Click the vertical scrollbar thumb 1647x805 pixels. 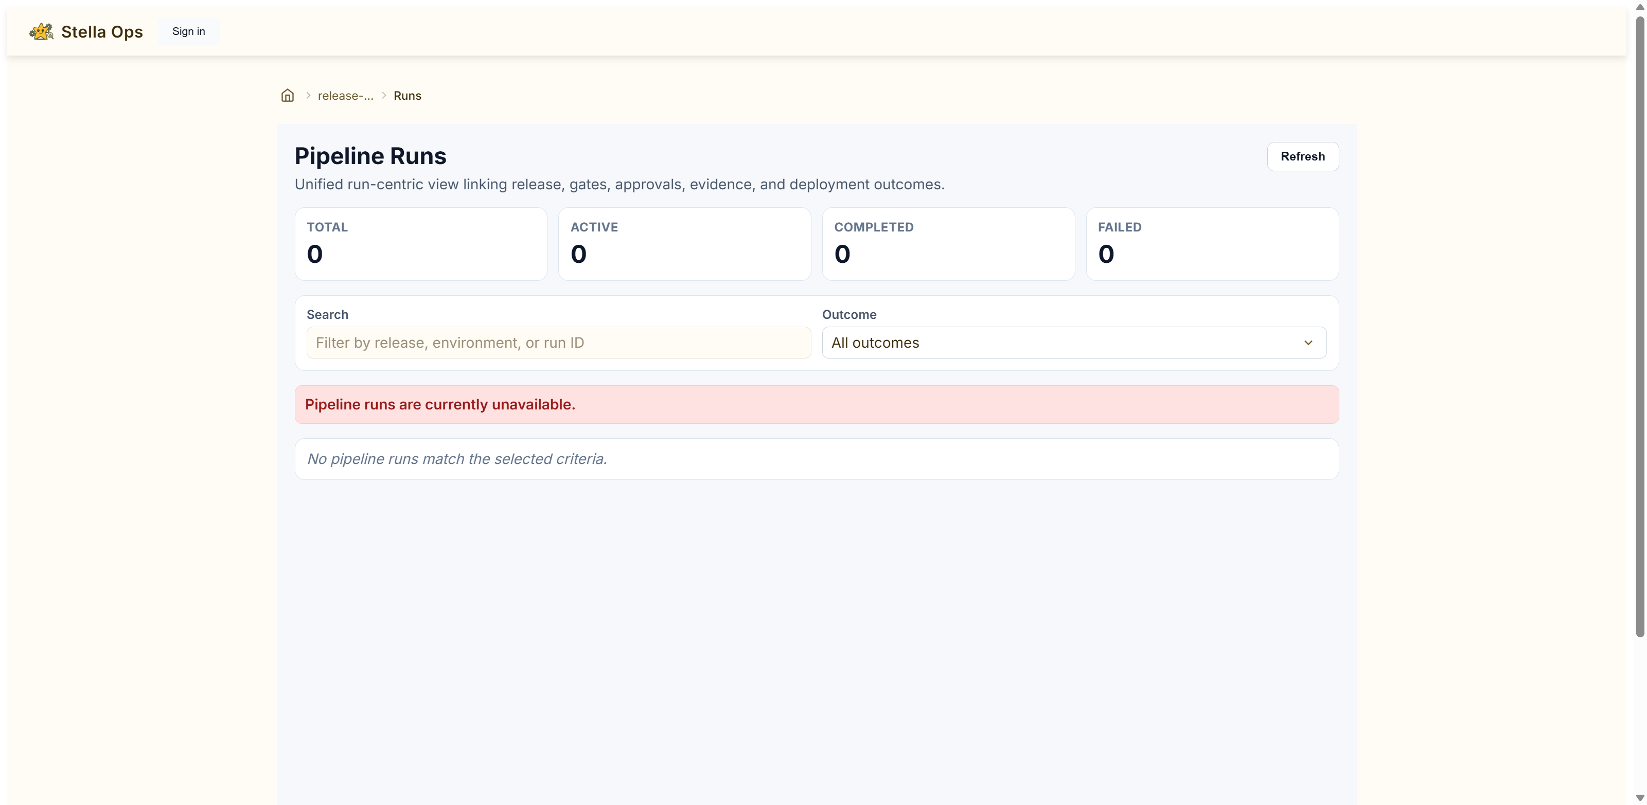coord(1639,326)
